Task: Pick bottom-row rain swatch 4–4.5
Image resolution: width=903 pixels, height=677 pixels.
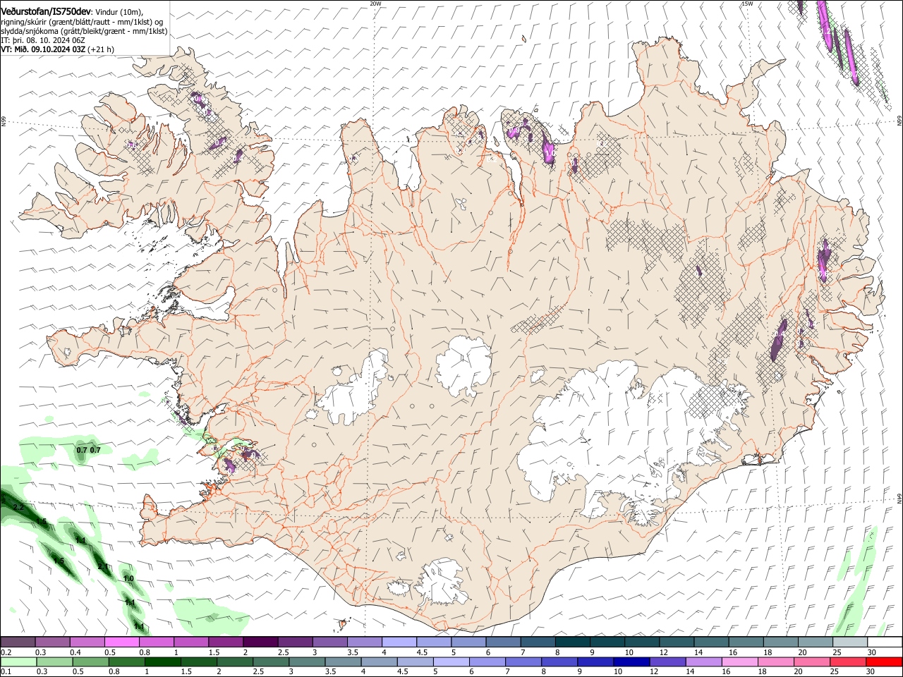Action: click(x=380, y=662)
